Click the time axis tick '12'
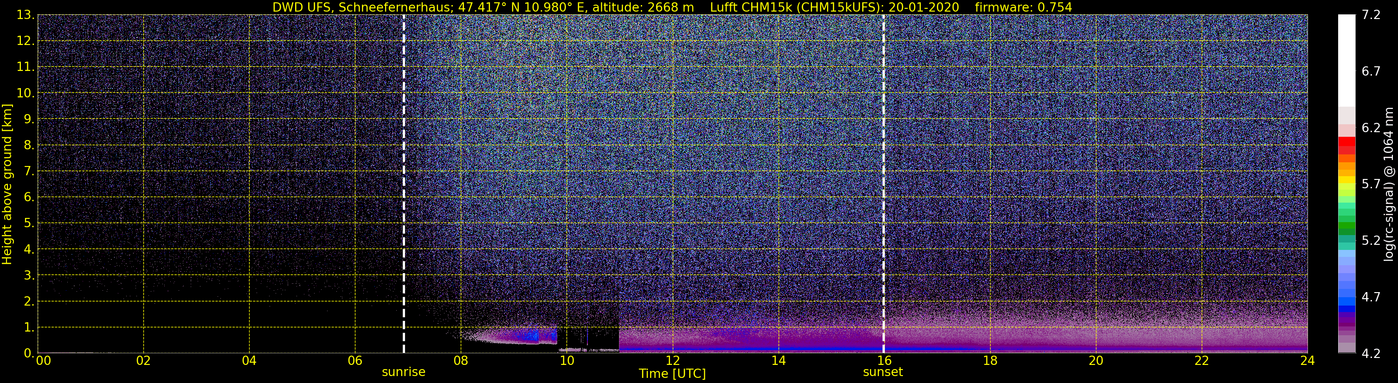This screenshot has height=383, width=1398. click(x=672, y=361)
